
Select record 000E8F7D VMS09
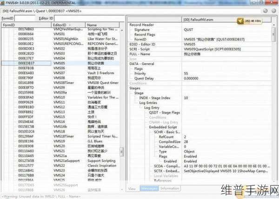click(60, 88)
